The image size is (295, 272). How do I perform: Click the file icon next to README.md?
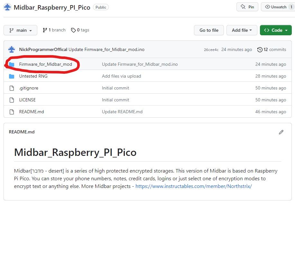12,112
